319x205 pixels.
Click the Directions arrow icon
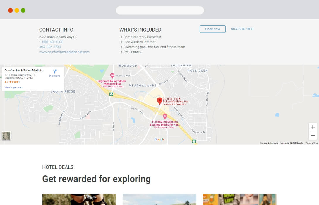click(x=55, y=71)
